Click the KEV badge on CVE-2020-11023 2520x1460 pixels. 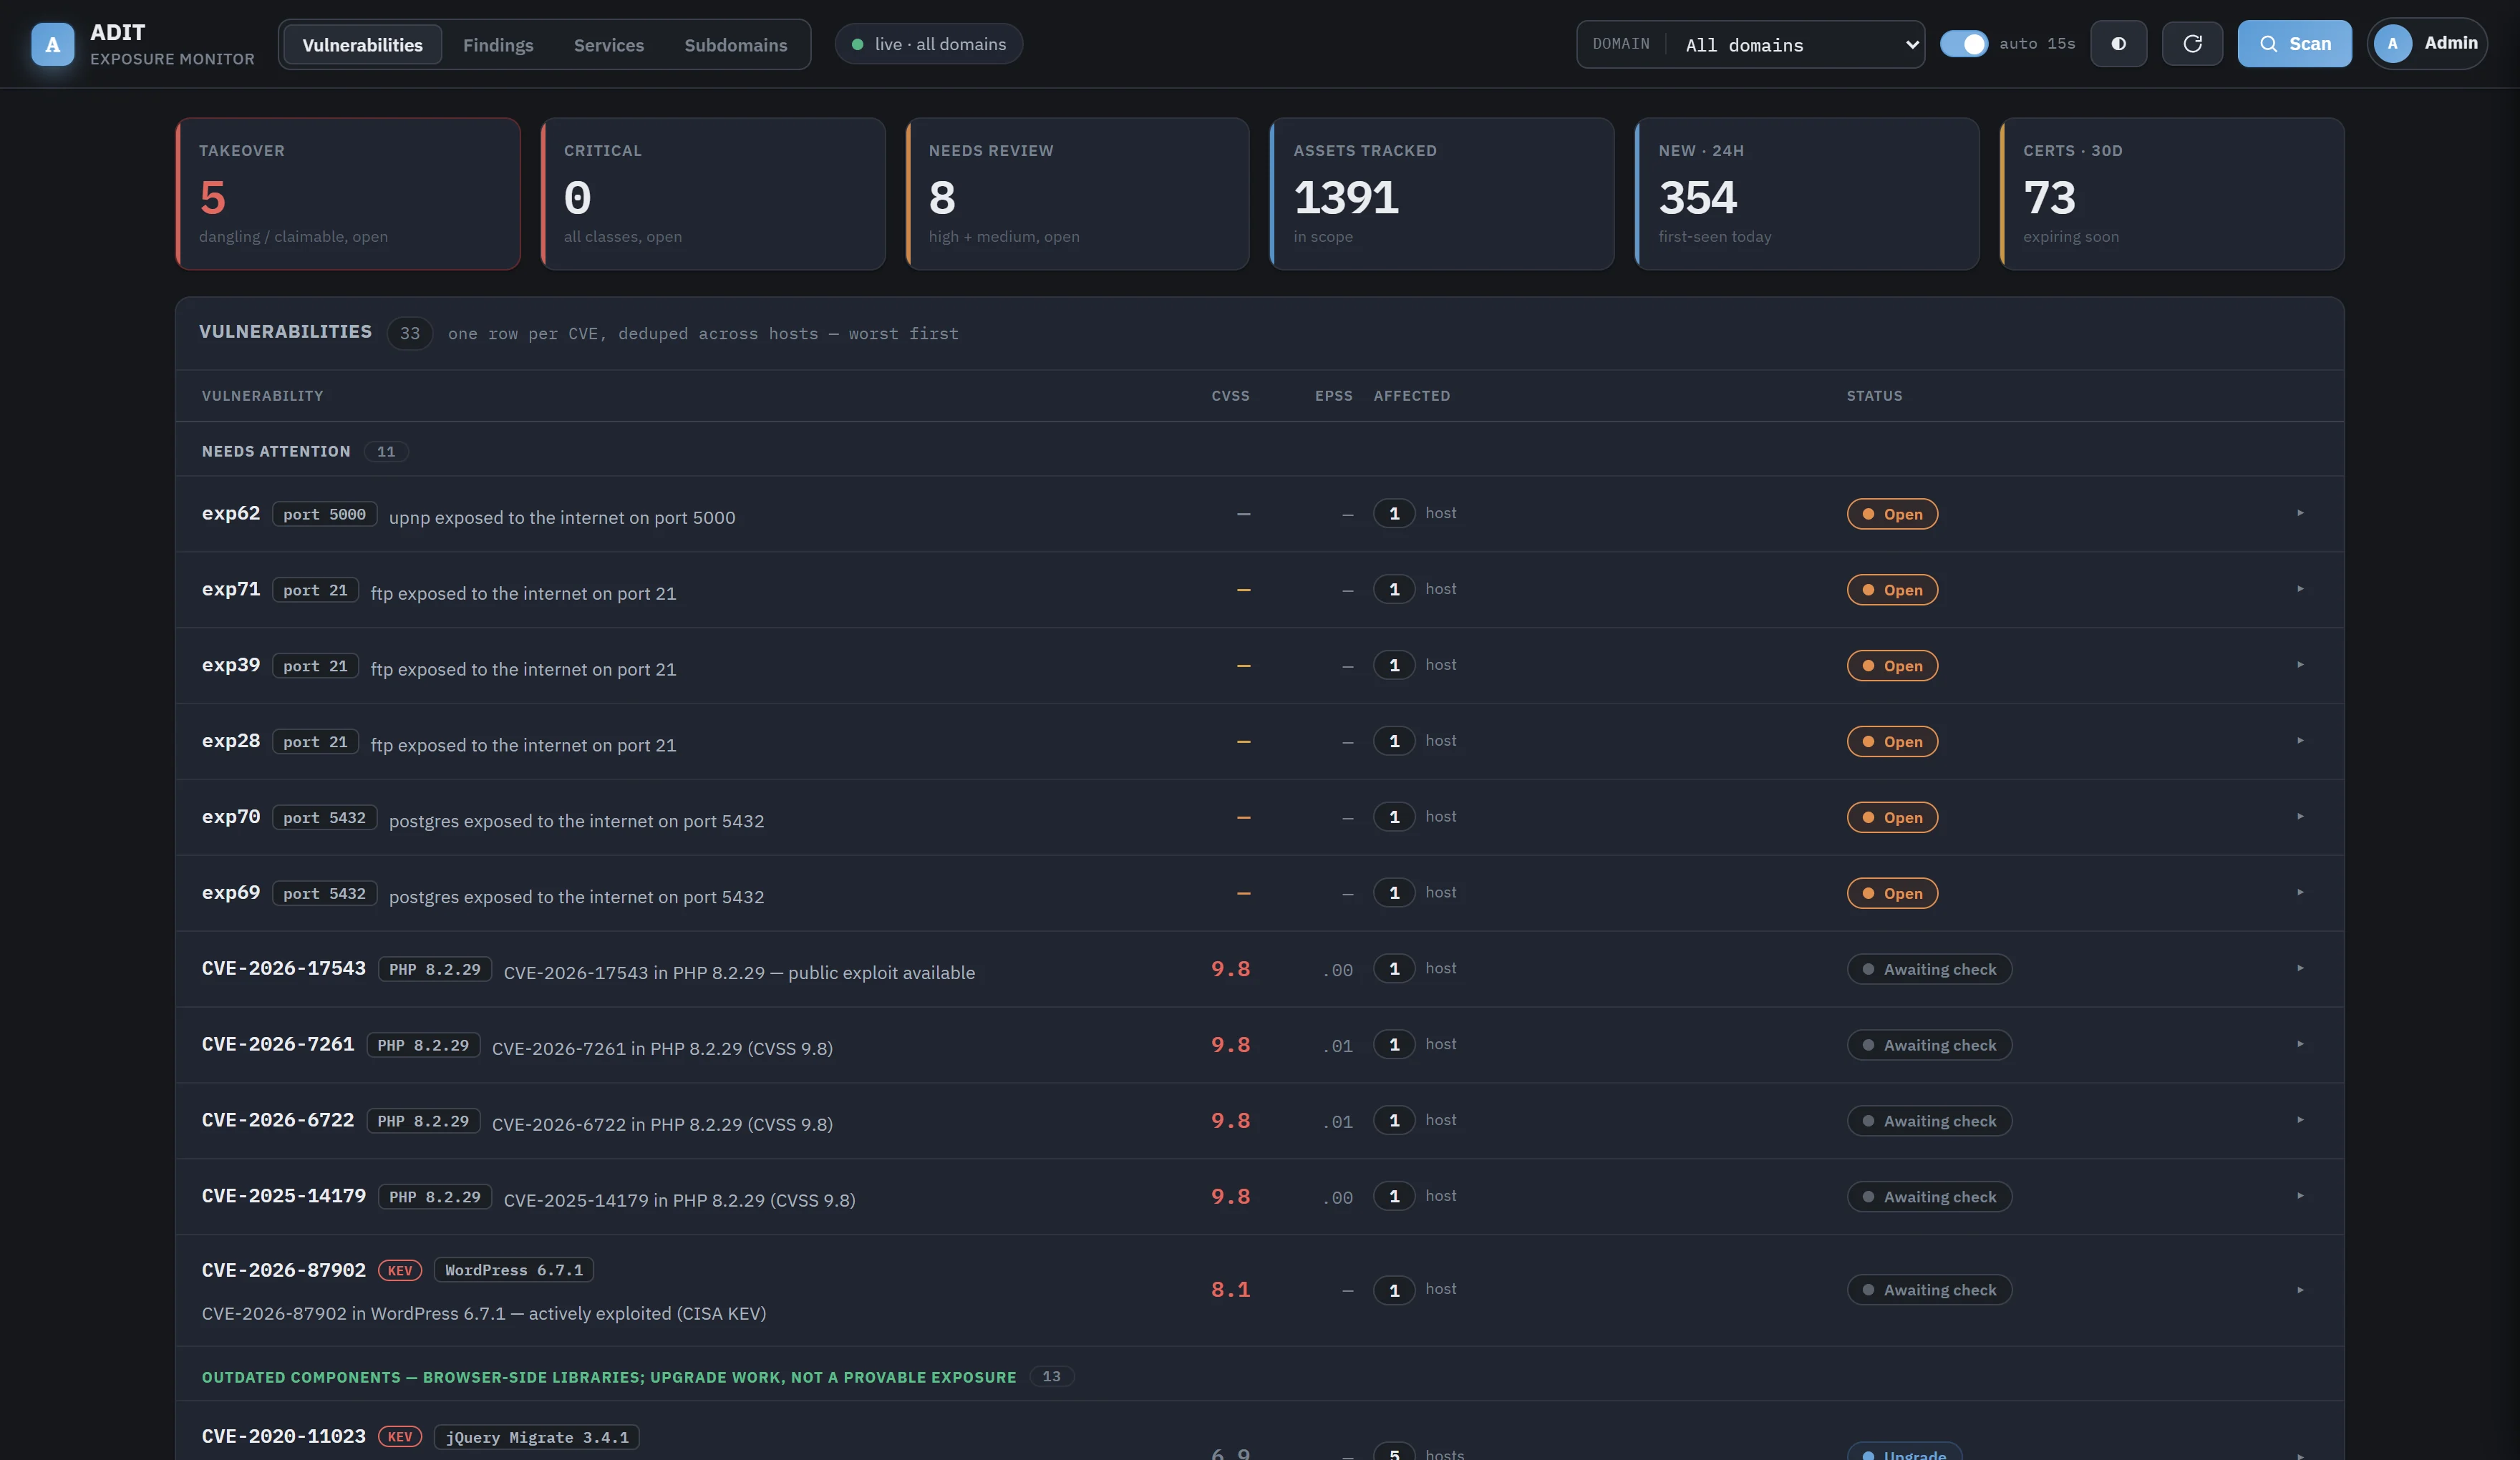tap(400, 1437)
